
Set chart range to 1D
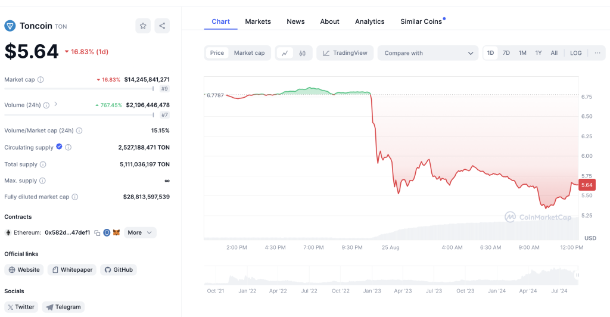(x=491, y=53)
